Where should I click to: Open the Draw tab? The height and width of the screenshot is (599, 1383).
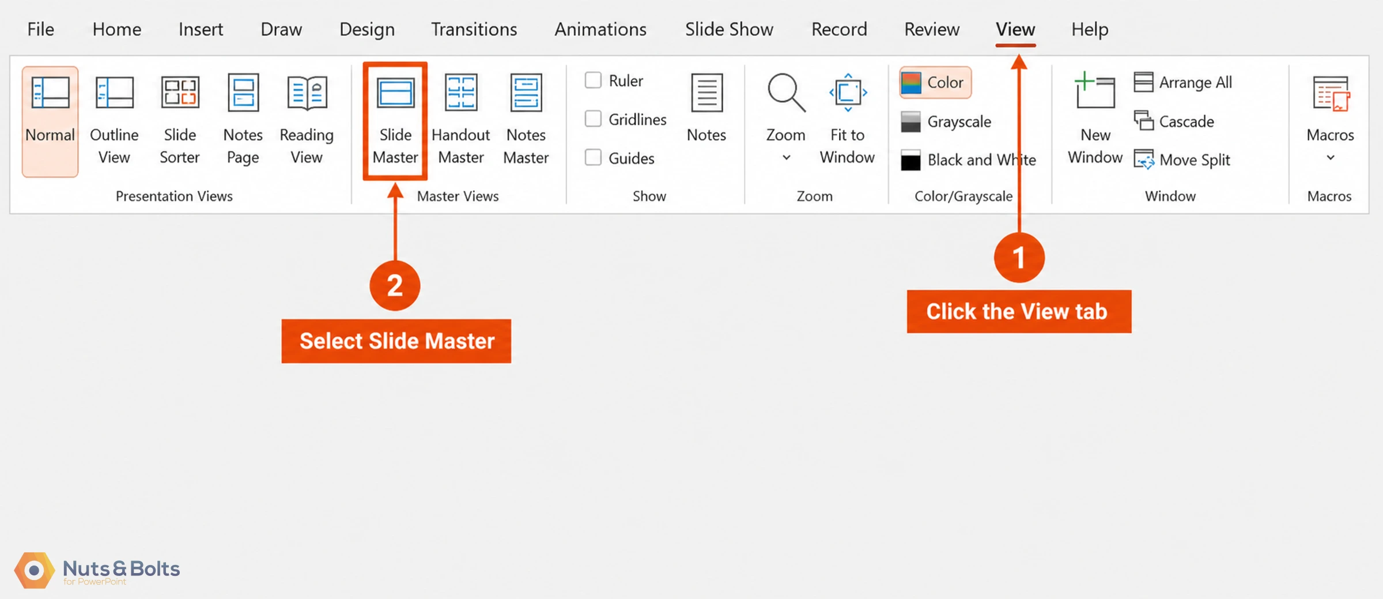pos(281,29)
